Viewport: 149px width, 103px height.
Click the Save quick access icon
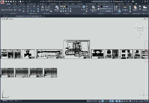pos(11,2)
